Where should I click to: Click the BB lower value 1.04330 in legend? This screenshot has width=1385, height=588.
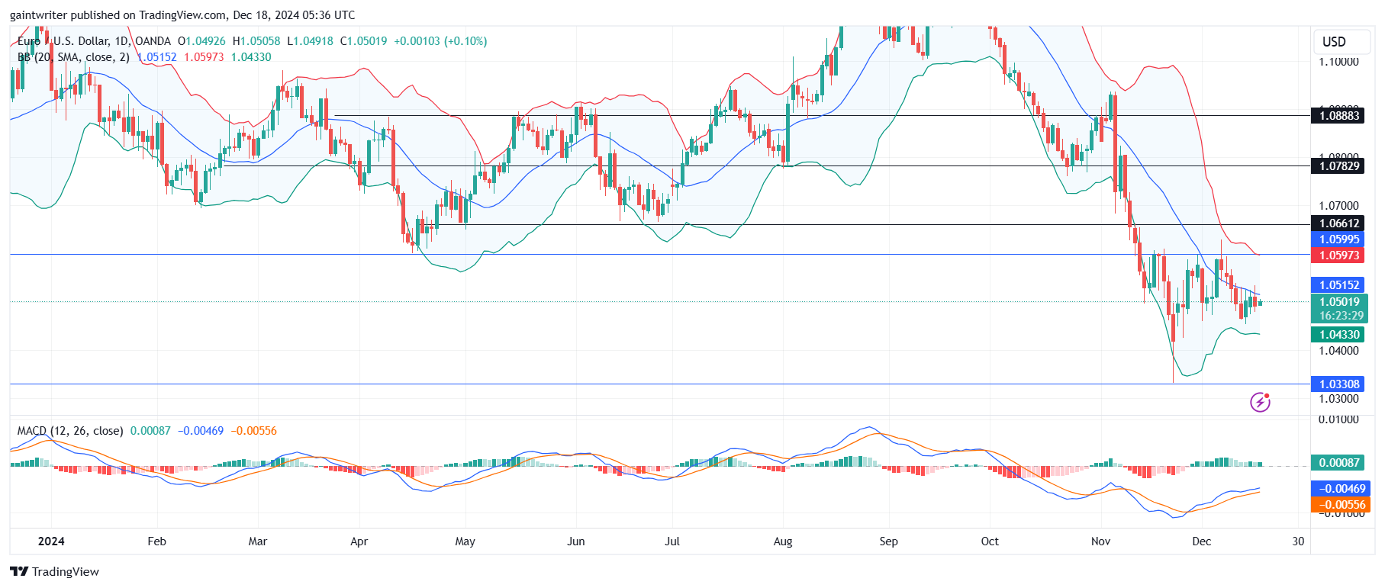pos(251,57)
